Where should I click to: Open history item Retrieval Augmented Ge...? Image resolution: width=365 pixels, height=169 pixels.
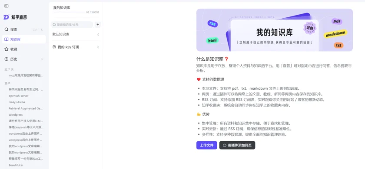[26, 108]
